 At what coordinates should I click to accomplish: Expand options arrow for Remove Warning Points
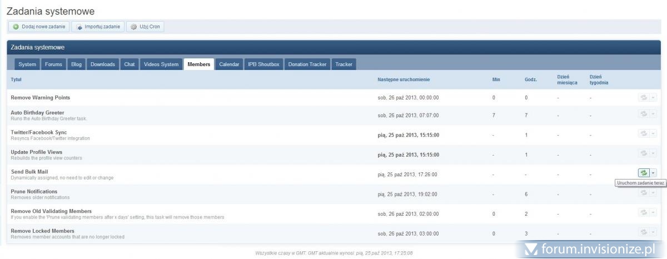point(653,98)
